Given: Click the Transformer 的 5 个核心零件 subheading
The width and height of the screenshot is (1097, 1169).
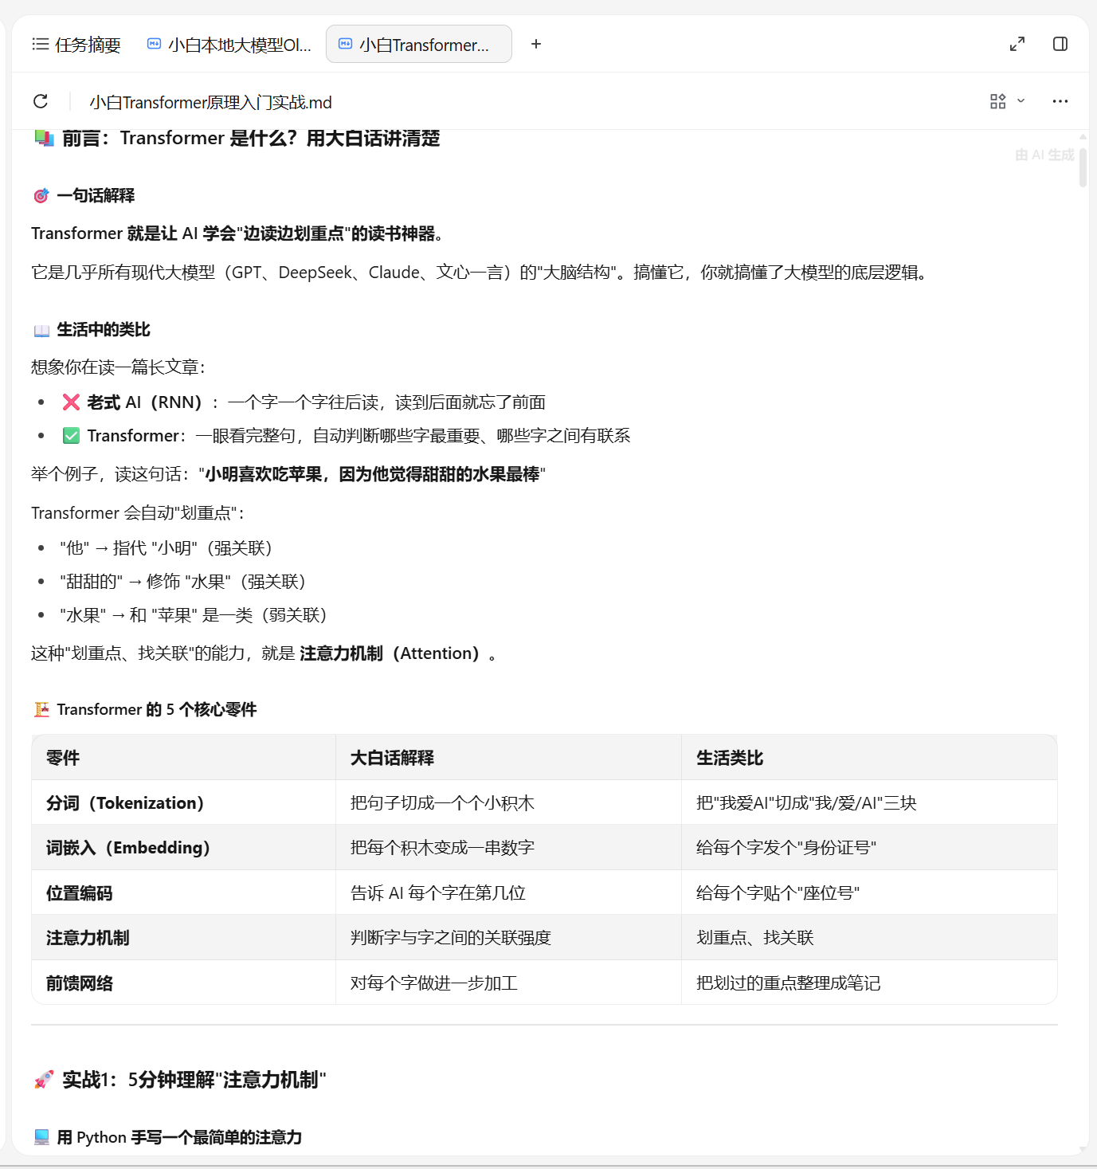Looking at the screenshot, I should point(157,709).
